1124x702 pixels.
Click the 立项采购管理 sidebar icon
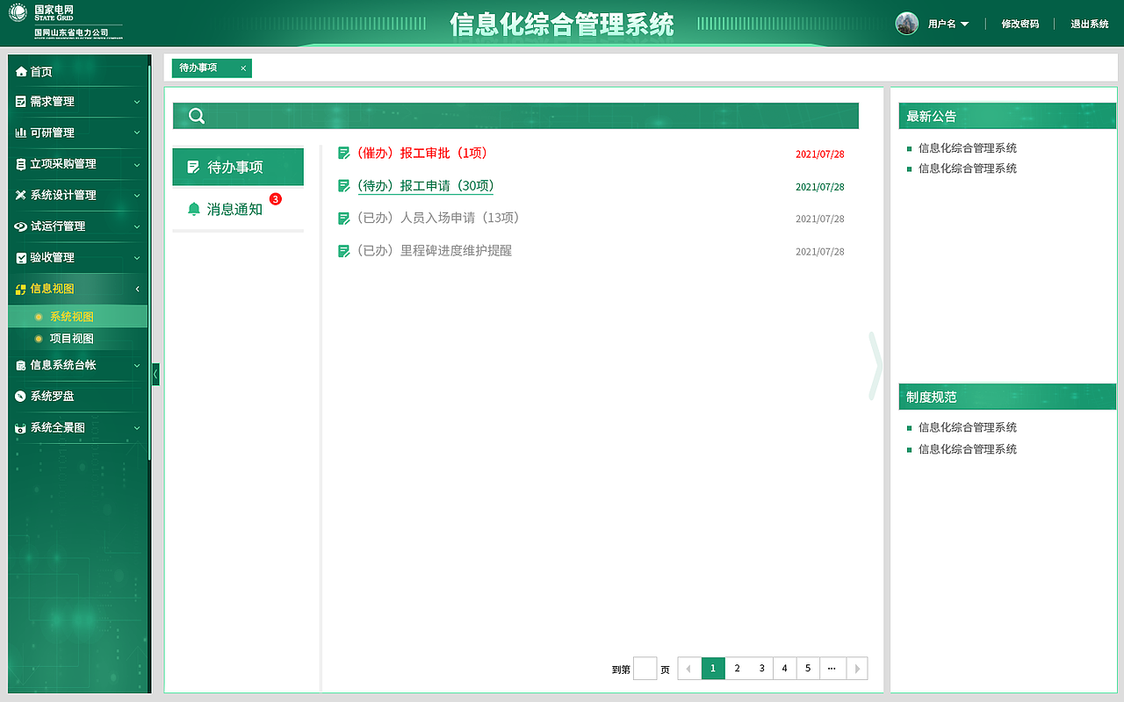pos(21,164)
